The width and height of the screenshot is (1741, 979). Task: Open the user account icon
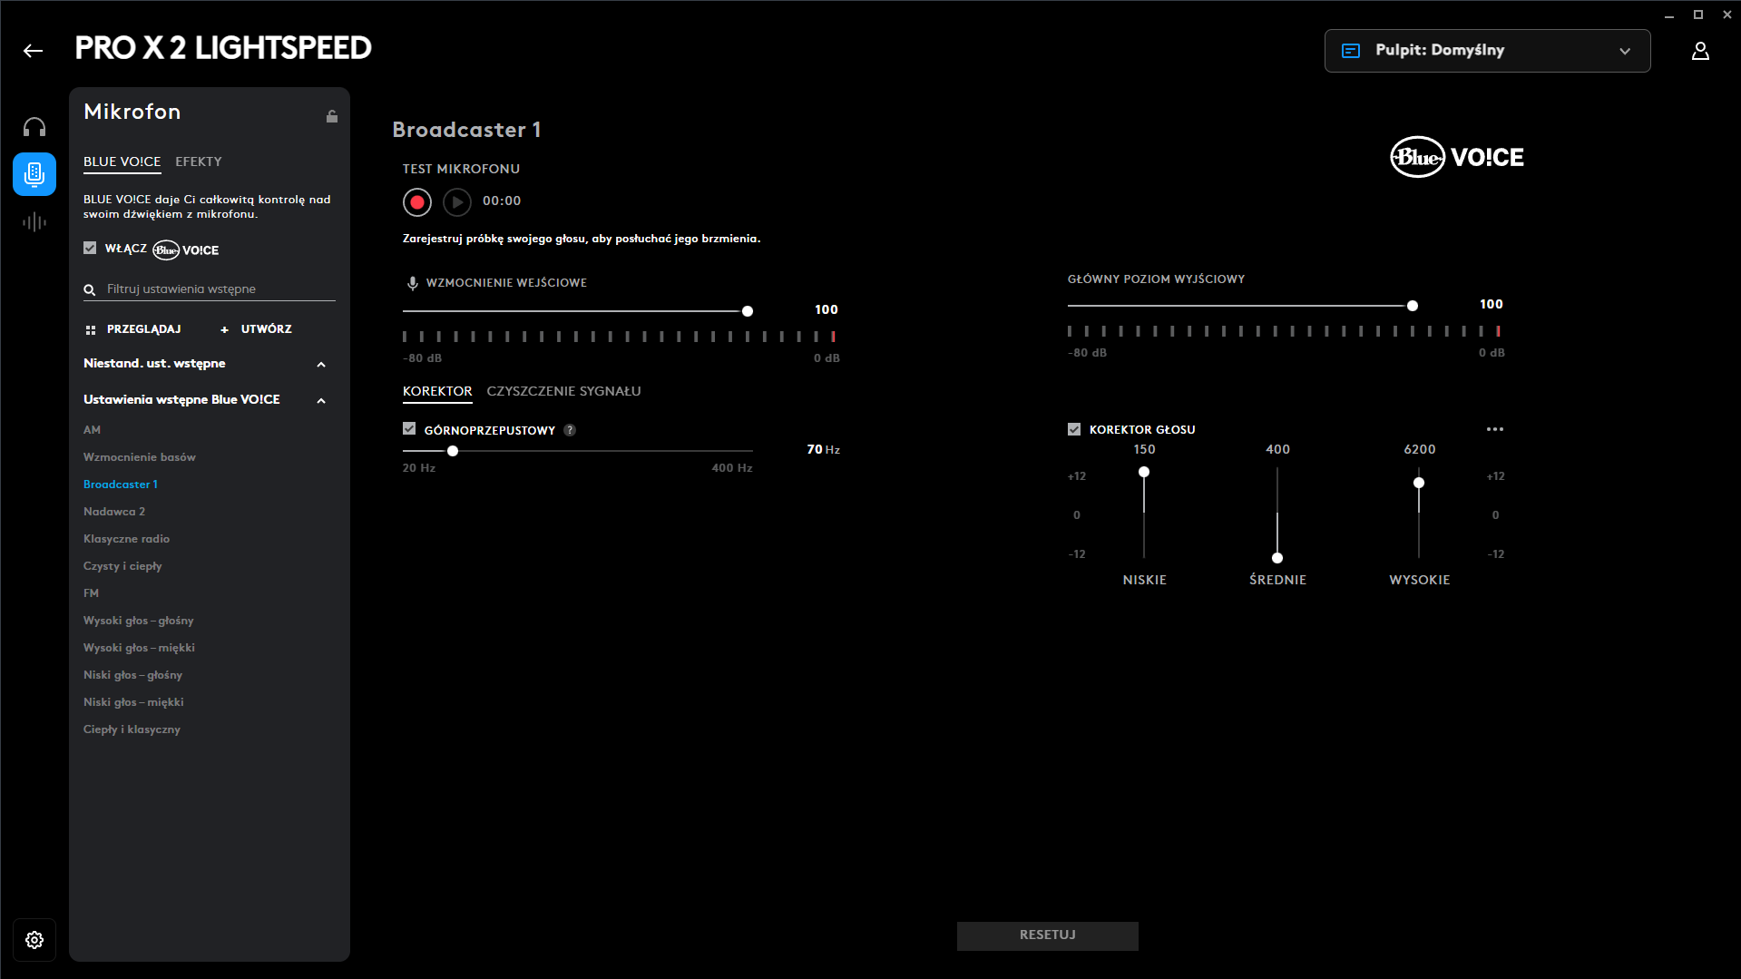click(x=1700, y=51)
